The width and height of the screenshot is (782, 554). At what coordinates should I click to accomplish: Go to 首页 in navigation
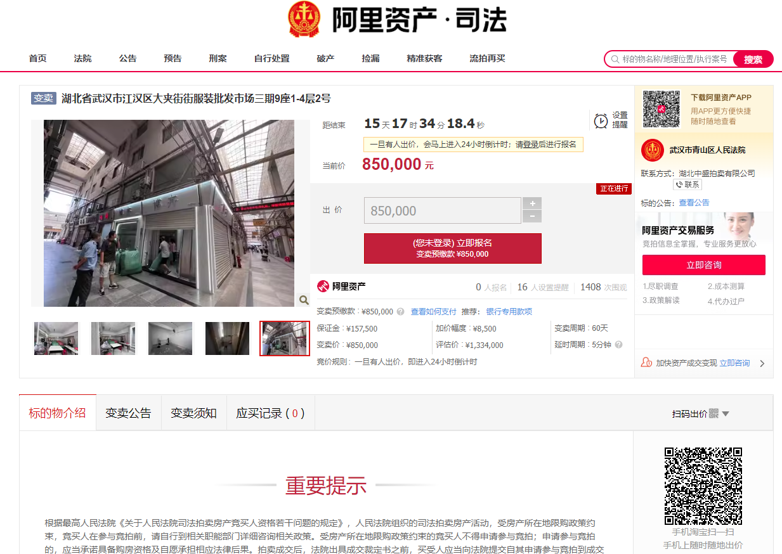coord(37,58)
